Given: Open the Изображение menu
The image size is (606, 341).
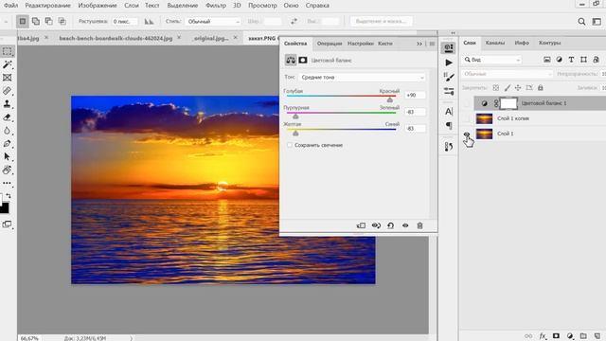Looking at the screenshot, I should pyautogui.click(x=98, y=6).
